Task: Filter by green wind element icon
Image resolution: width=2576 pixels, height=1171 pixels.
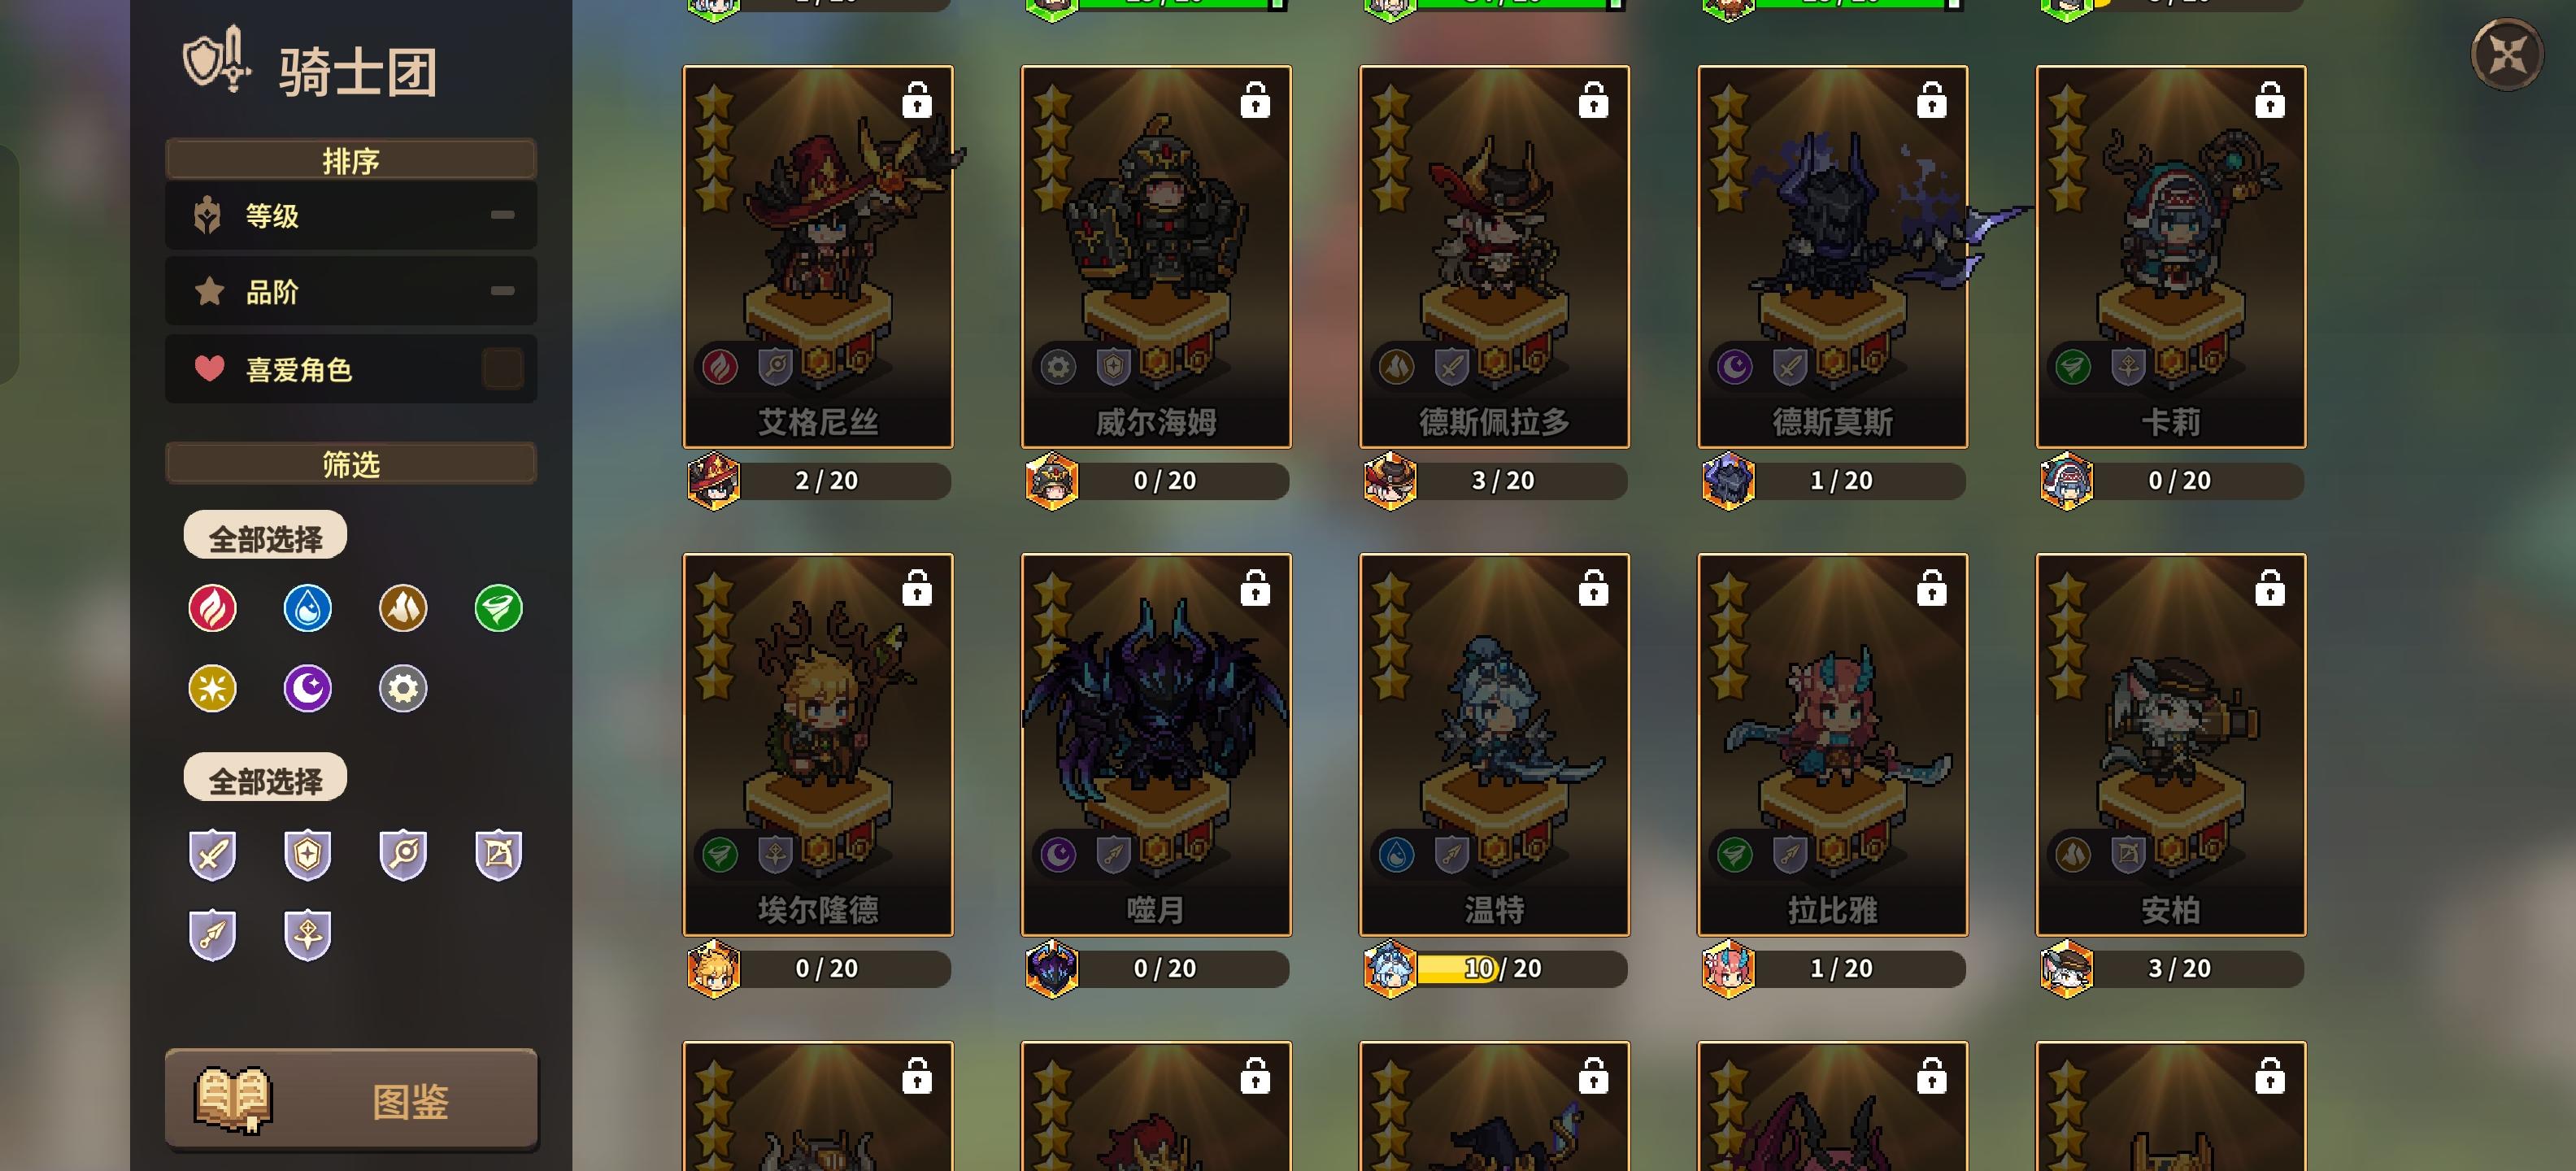Action: (498, 608)
